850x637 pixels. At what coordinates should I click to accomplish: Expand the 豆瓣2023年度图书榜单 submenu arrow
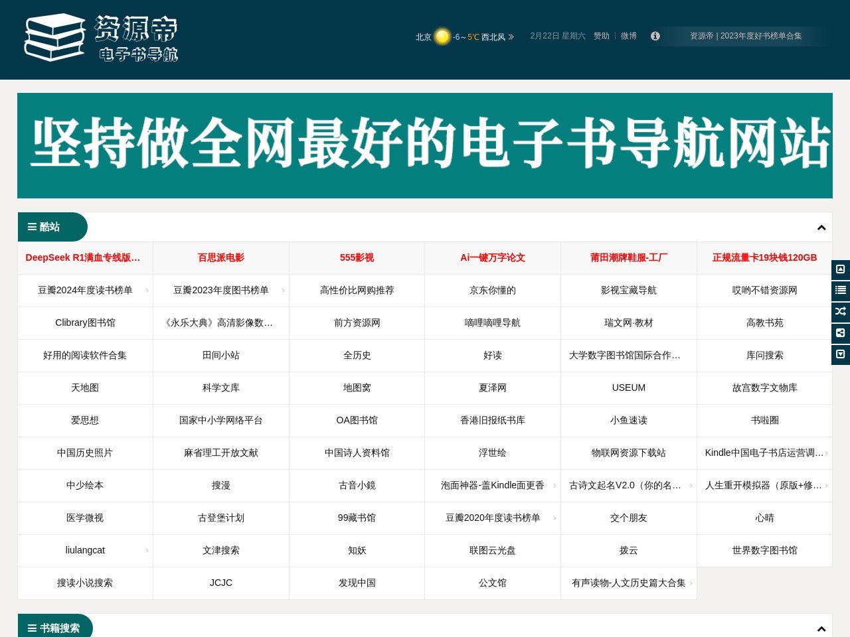click(x=283, y=291)
